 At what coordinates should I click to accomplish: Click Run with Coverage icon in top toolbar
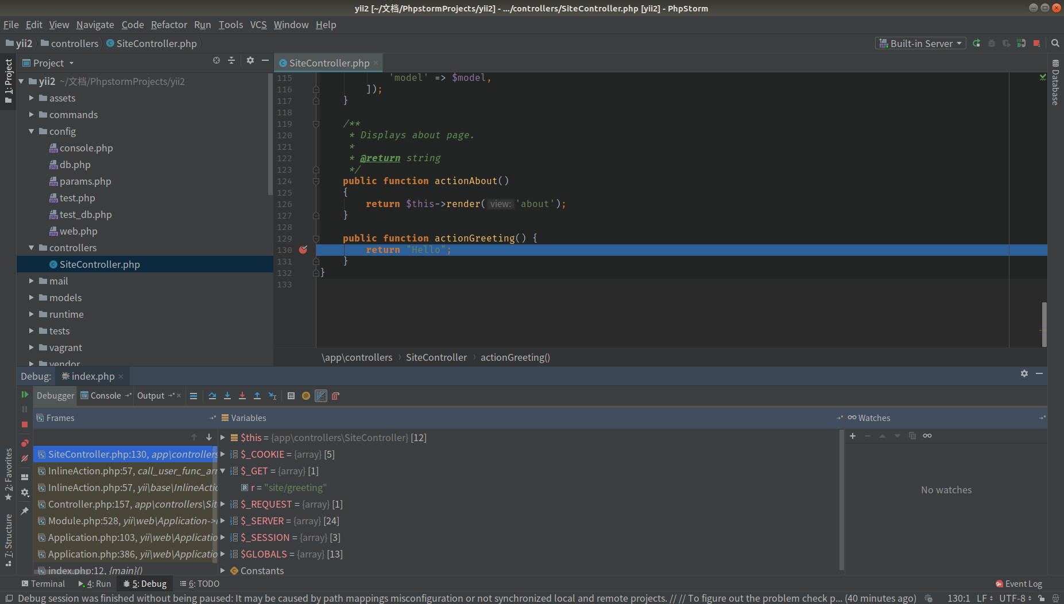pos(1006,43)
